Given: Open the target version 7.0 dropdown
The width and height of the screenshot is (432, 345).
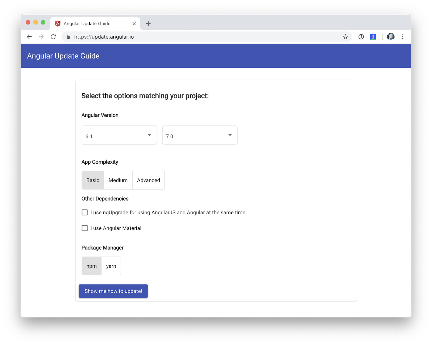Looking at the screenshot, I should [x=200, y=135].
